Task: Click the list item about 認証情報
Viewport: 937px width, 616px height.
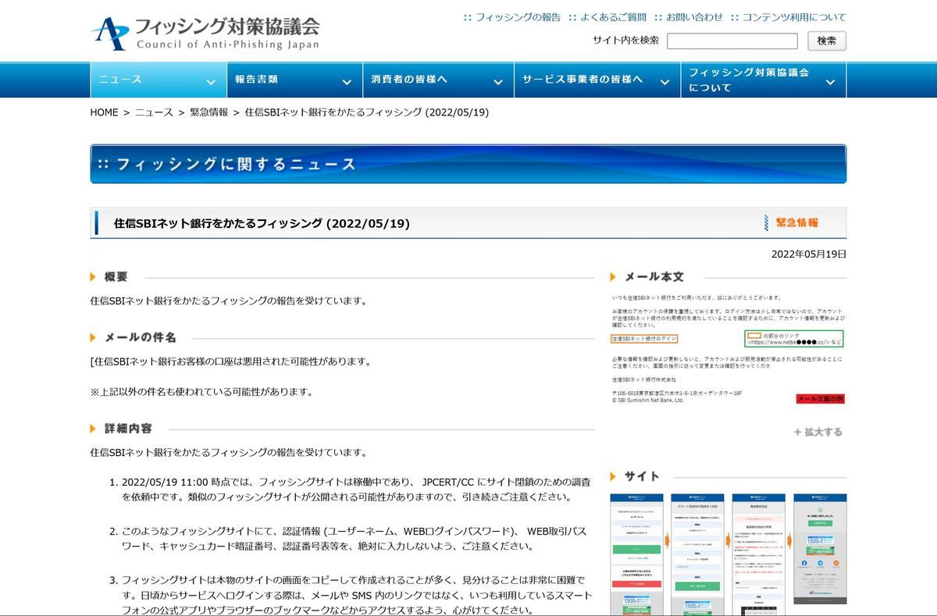Action: [x=354, y=539]
